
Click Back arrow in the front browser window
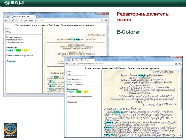(x=67, y=64)
